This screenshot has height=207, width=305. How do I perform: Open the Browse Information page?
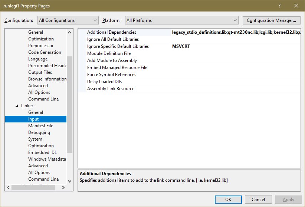[47, 79]
